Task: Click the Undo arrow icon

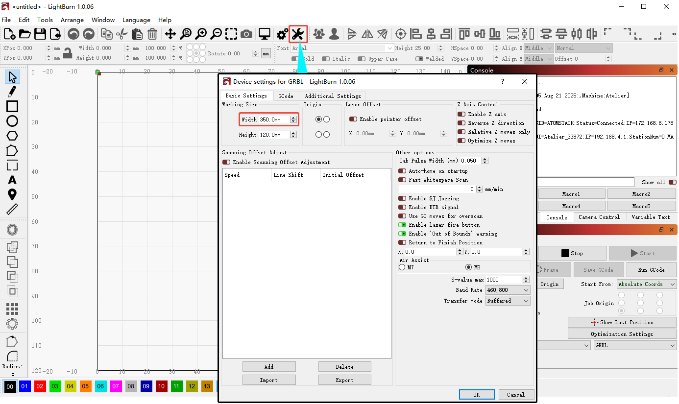Action: coord(73,34)
